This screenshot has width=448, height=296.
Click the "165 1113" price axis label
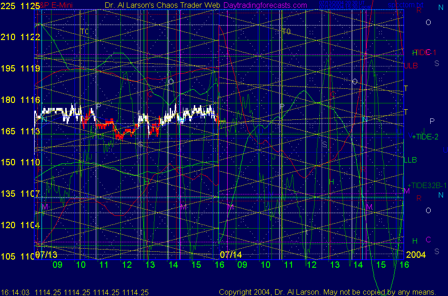[20, 131]
